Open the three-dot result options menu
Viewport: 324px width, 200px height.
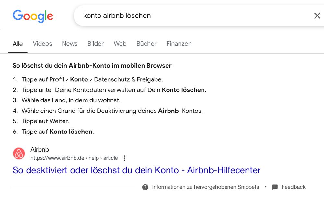124,158
